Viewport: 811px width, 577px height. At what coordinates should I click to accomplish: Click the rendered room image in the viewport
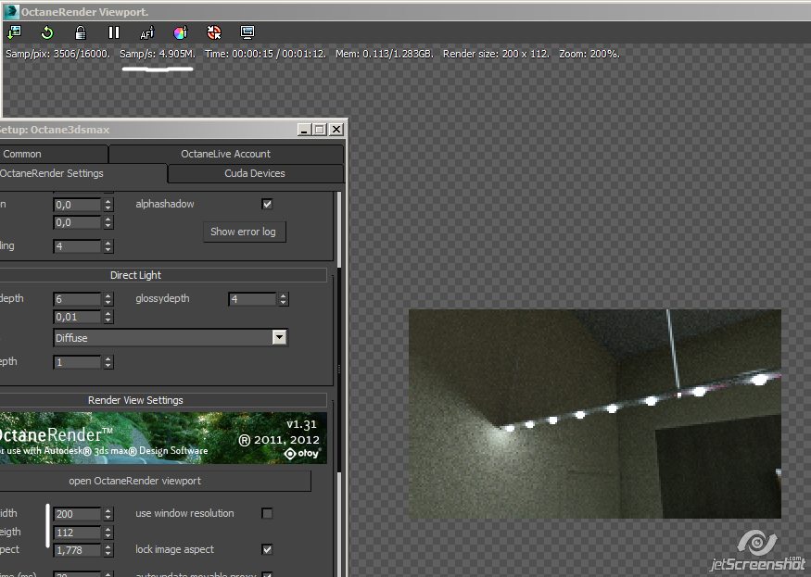tap(595, 414)
